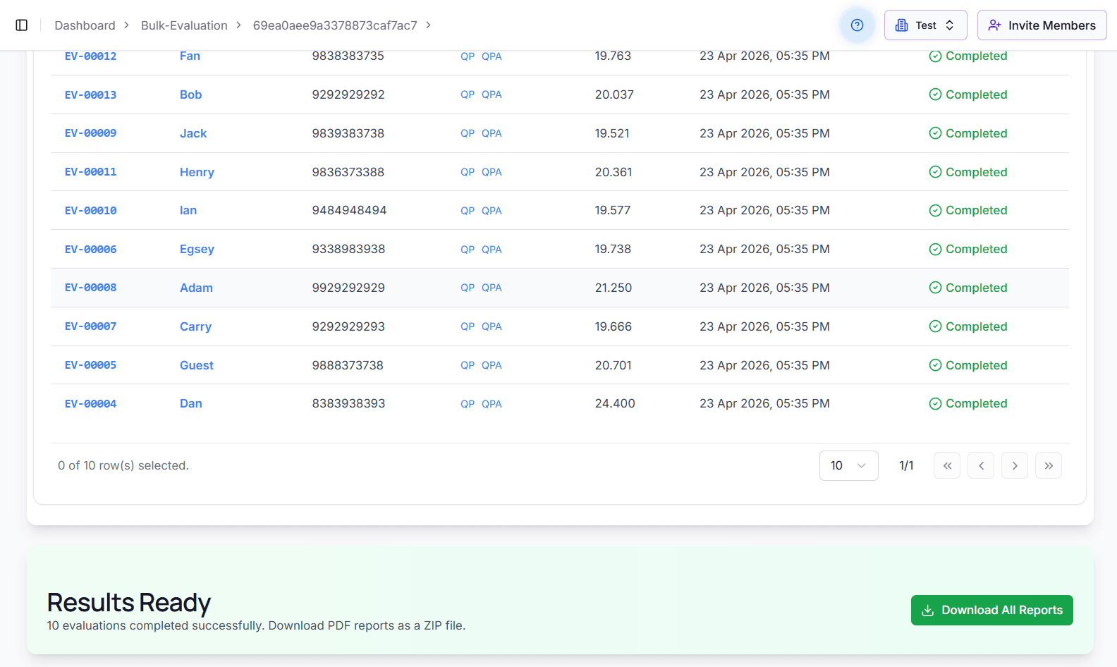
Task: Click Completed status check icon in Guest's row
Action: (935, 365)
